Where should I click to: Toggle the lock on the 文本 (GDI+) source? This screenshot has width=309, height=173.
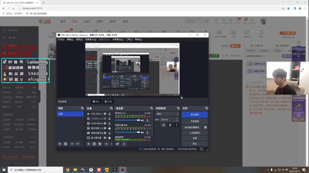pyautogui.click(x=109, y=114)
